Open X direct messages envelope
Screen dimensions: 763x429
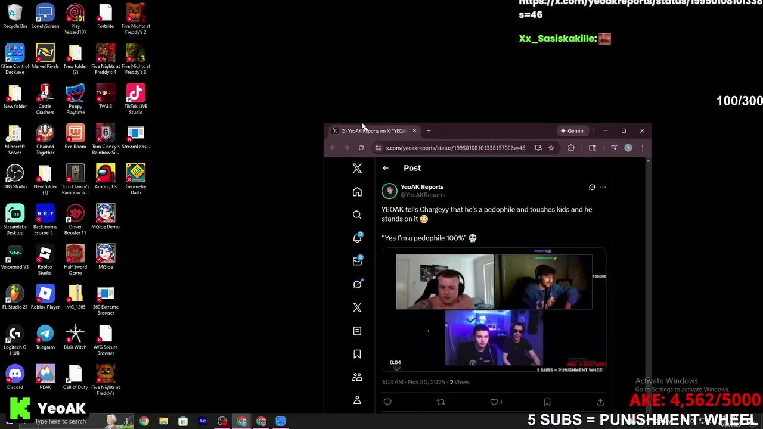click(357, 261)
